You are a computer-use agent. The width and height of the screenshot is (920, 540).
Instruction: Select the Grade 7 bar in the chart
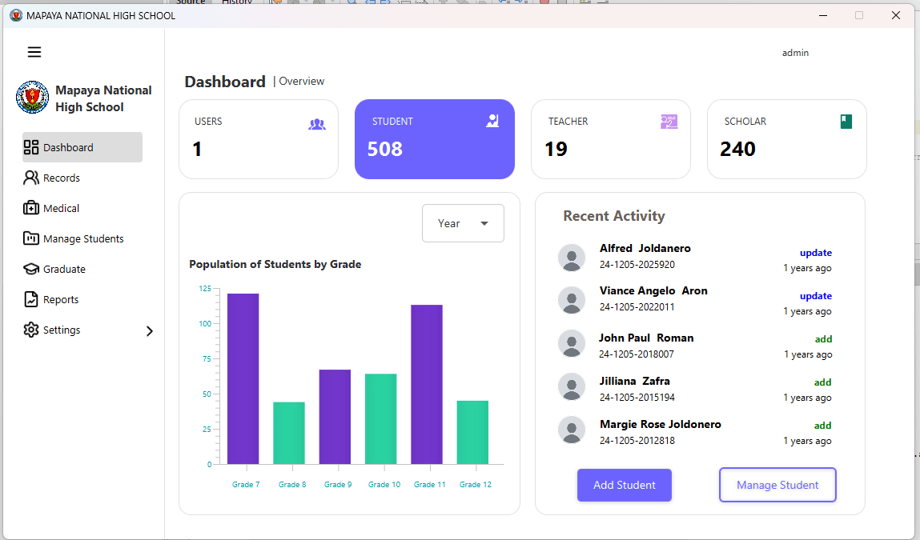pos(243,376)
